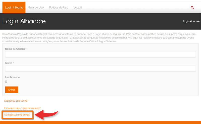Click into the Senha password field

point(100,69)
